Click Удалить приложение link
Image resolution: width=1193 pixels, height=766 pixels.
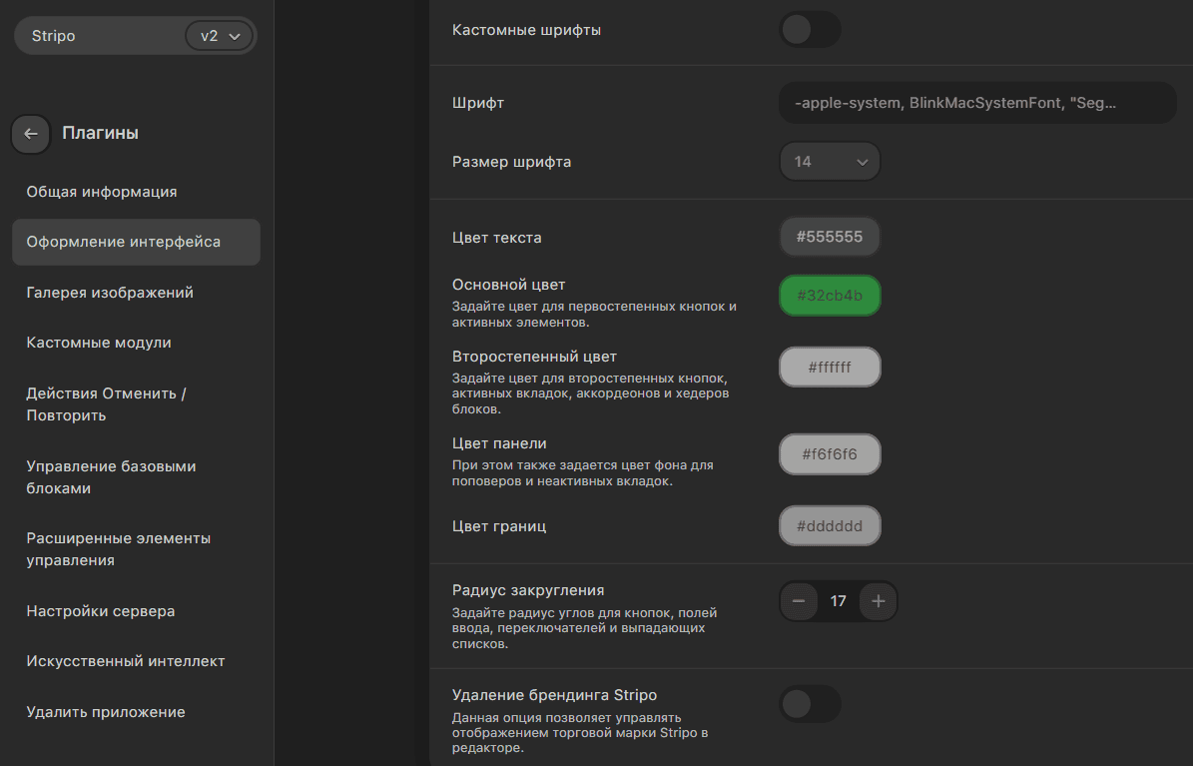106,712
